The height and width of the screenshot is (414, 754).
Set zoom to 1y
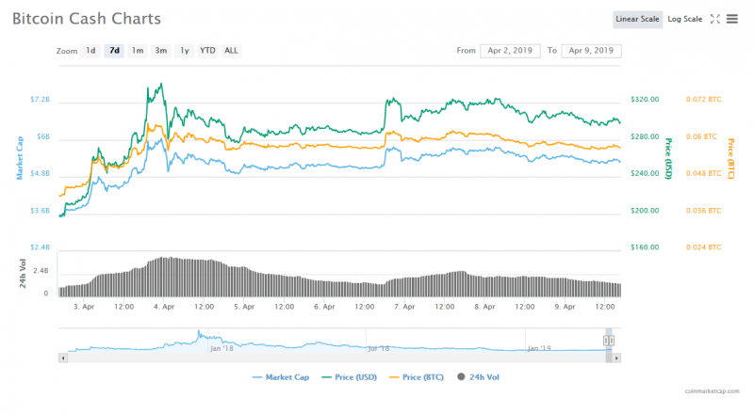coord(185,51)
